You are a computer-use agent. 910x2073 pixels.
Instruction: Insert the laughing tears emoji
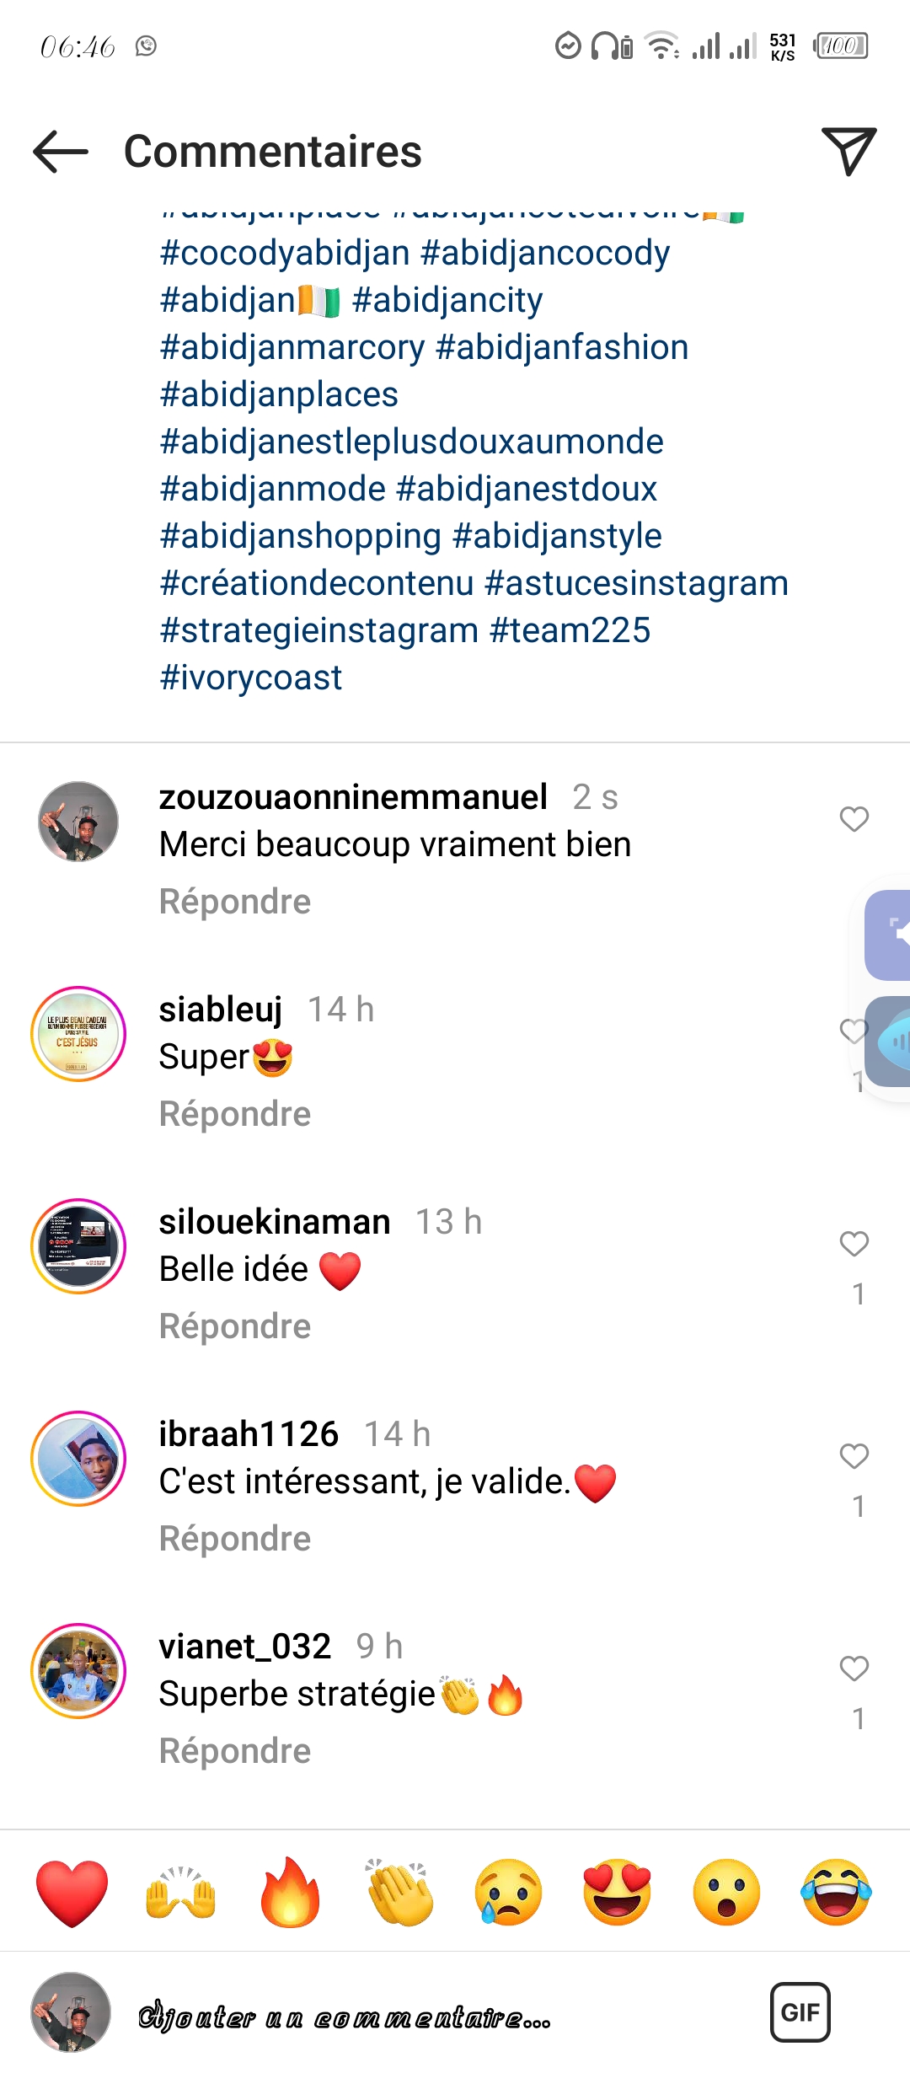pyautogui.click(x=837, y=1893)
